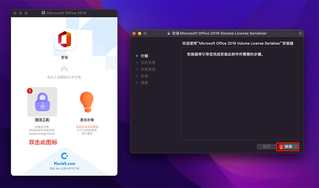This screenshot has height=188, width=319.
Task: Click the macwk.com@gmail.com email text
Action: click(42, 134)
